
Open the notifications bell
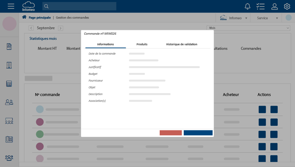(x=248, y=6)
